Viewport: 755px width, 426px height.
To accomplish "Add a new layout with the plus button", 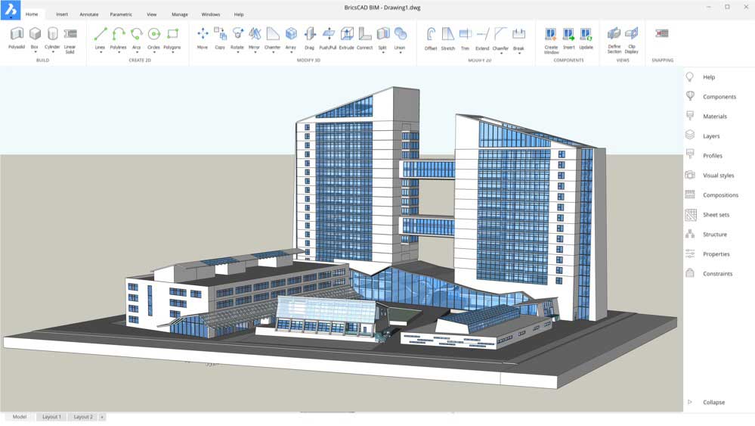I will 102,417.
